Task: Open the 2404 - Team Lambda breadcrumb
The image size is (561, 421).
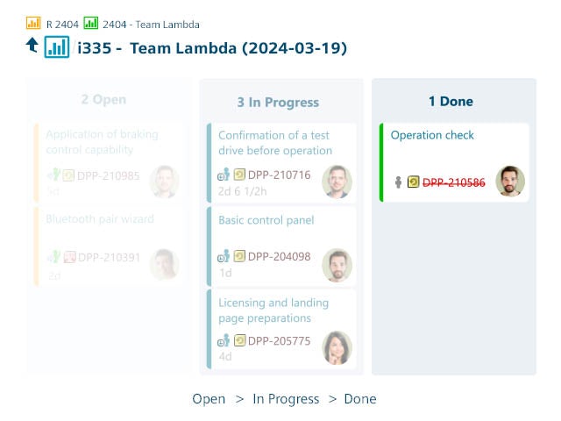Action: point(151,25)
